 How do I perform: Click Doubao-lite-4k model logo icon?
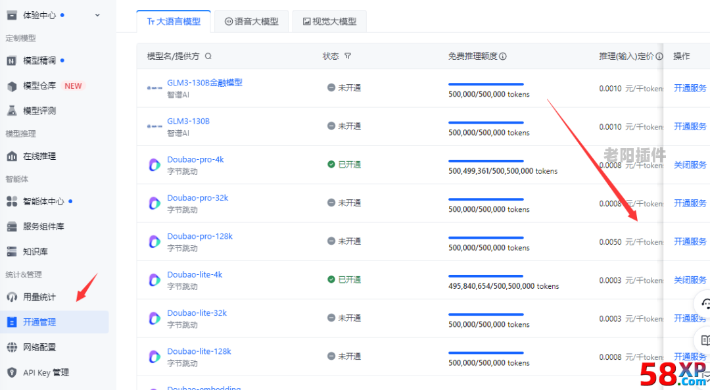click(154, 280)
